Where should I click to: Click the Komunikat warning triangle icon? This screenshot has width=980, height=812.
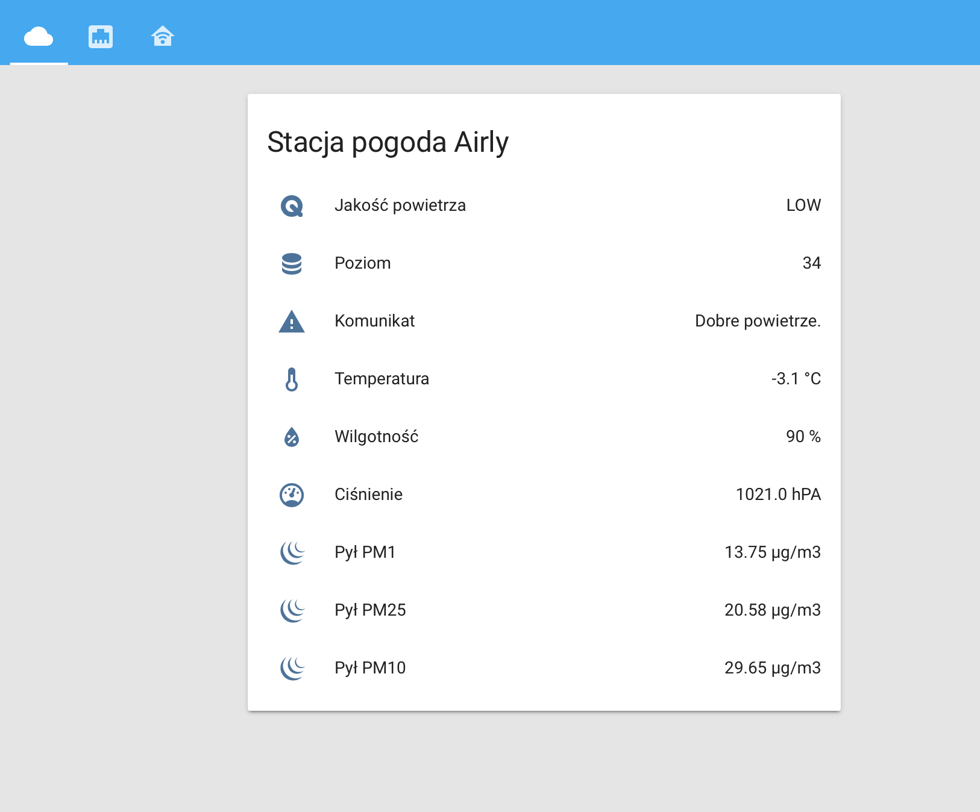292,322
